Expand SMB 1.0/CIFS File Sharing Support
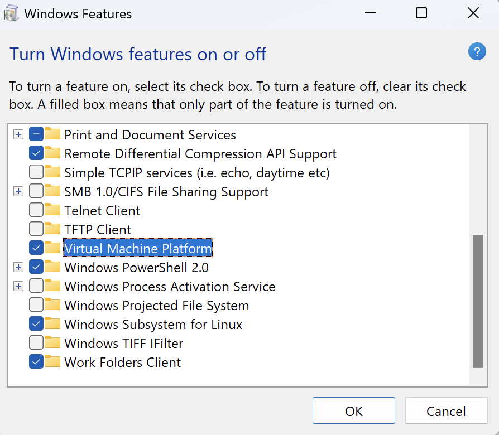The image size is (499, 435). [x=18, y=191]
